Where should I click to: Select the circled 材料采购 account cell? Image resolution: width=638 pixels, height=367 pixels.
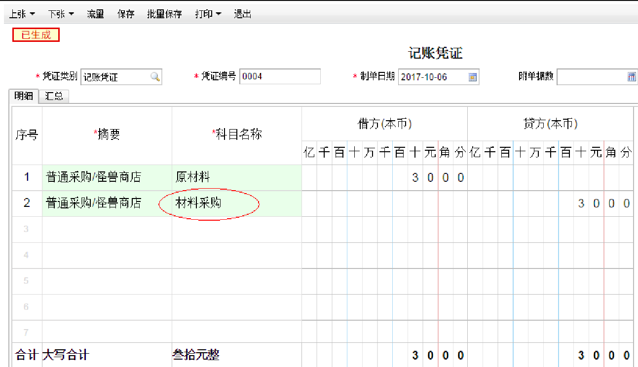tap(210, 203)
